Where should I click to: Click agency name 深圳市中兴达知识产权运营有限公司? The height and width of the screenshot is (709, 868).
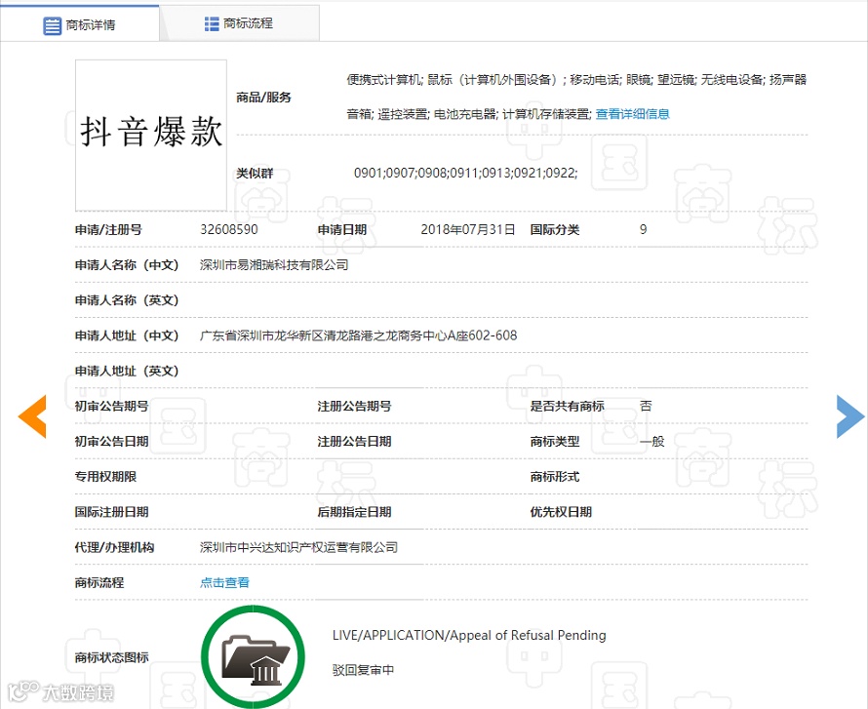[299, 547]
